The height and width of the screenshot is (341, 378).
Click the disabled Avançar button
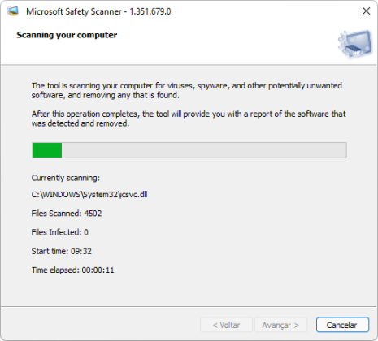[280, 325]
